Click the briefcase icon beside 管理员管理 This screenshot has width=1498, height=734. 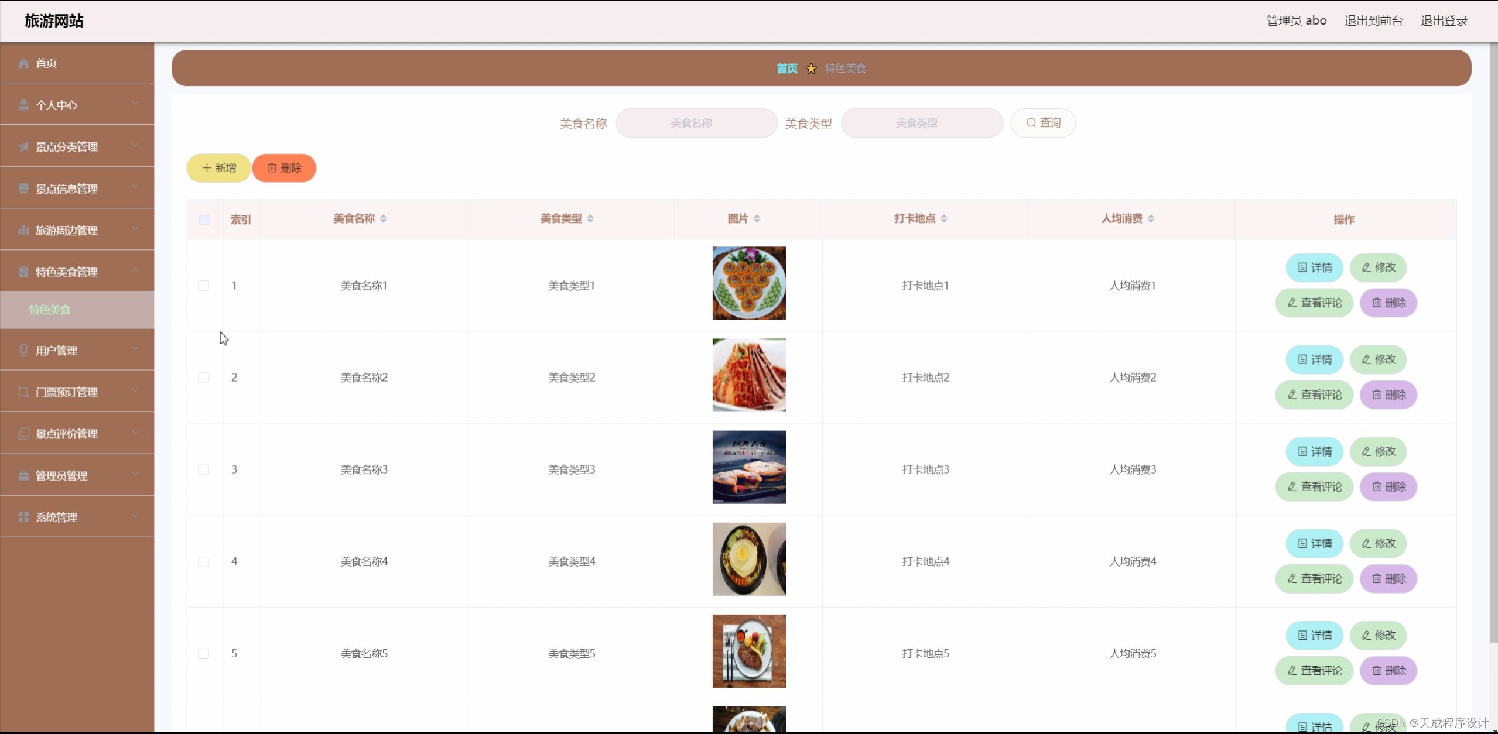(x=23, y=475)
